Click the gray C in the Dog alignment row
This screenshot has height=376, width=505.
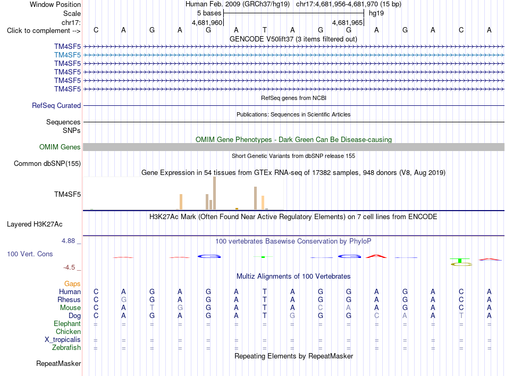[x=376, y=316]
